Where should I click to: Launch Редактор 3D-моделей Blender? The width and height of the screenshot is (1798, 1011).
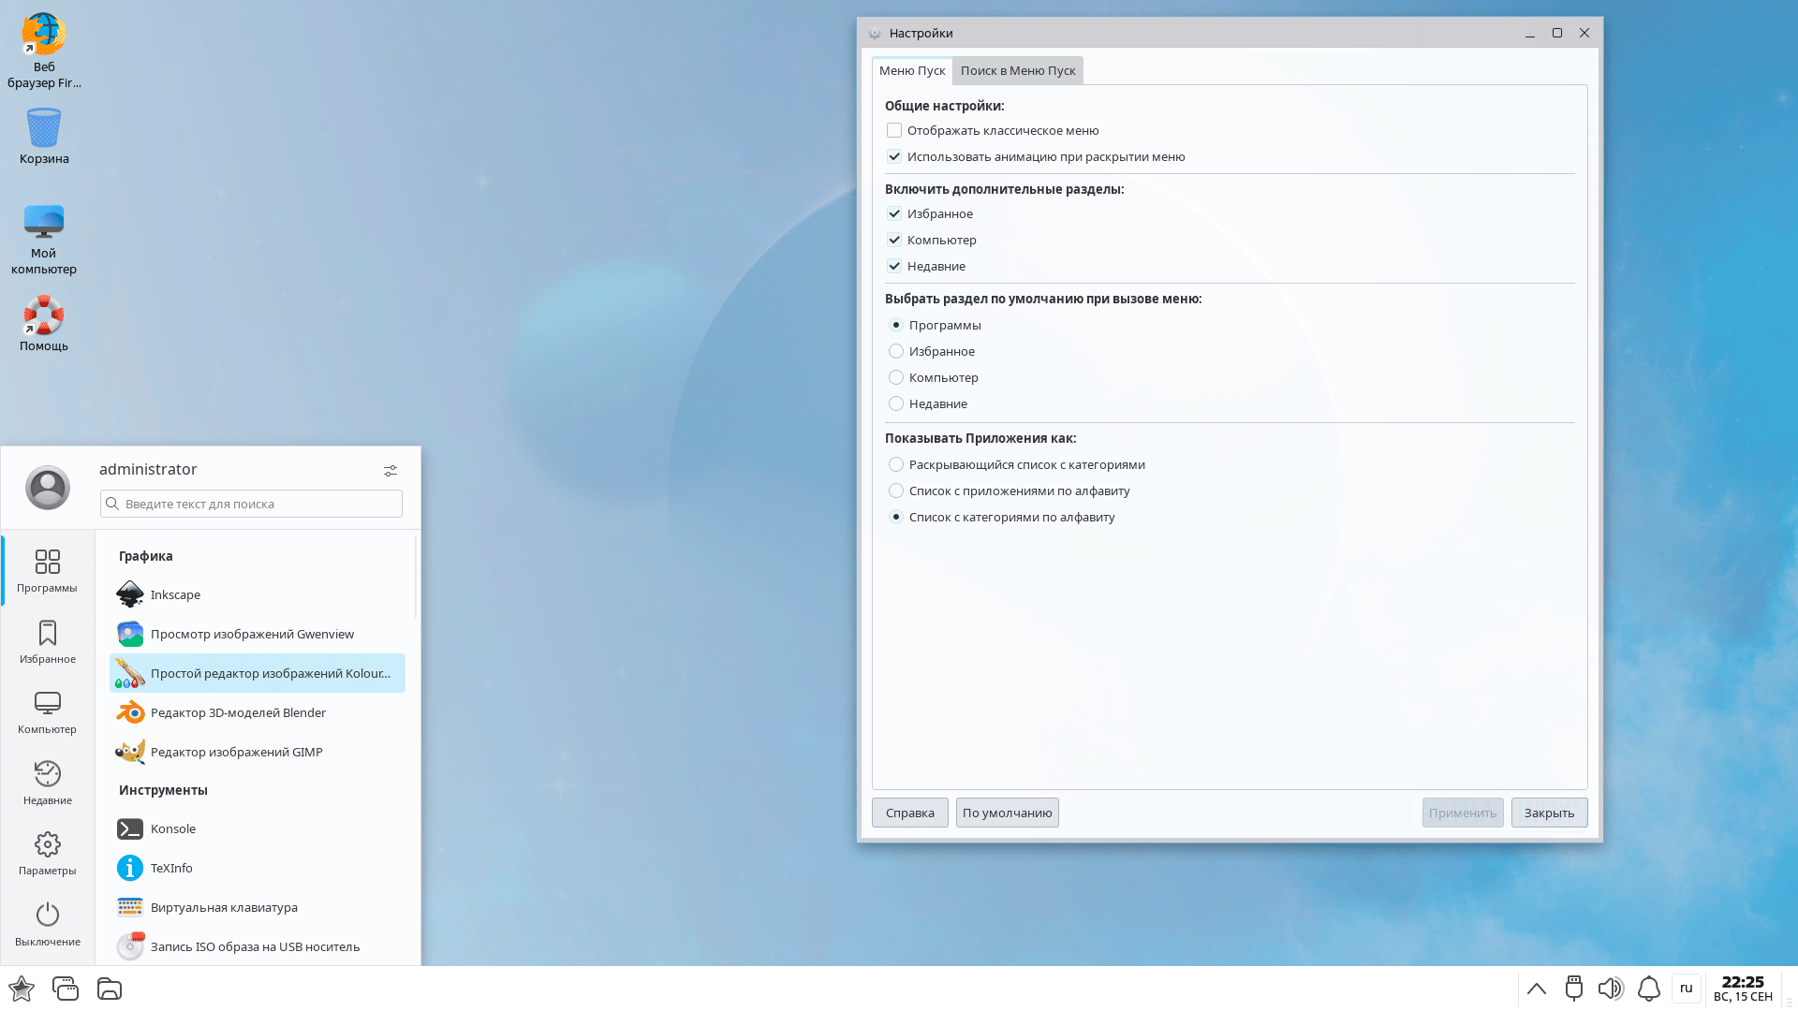point(238,713)
